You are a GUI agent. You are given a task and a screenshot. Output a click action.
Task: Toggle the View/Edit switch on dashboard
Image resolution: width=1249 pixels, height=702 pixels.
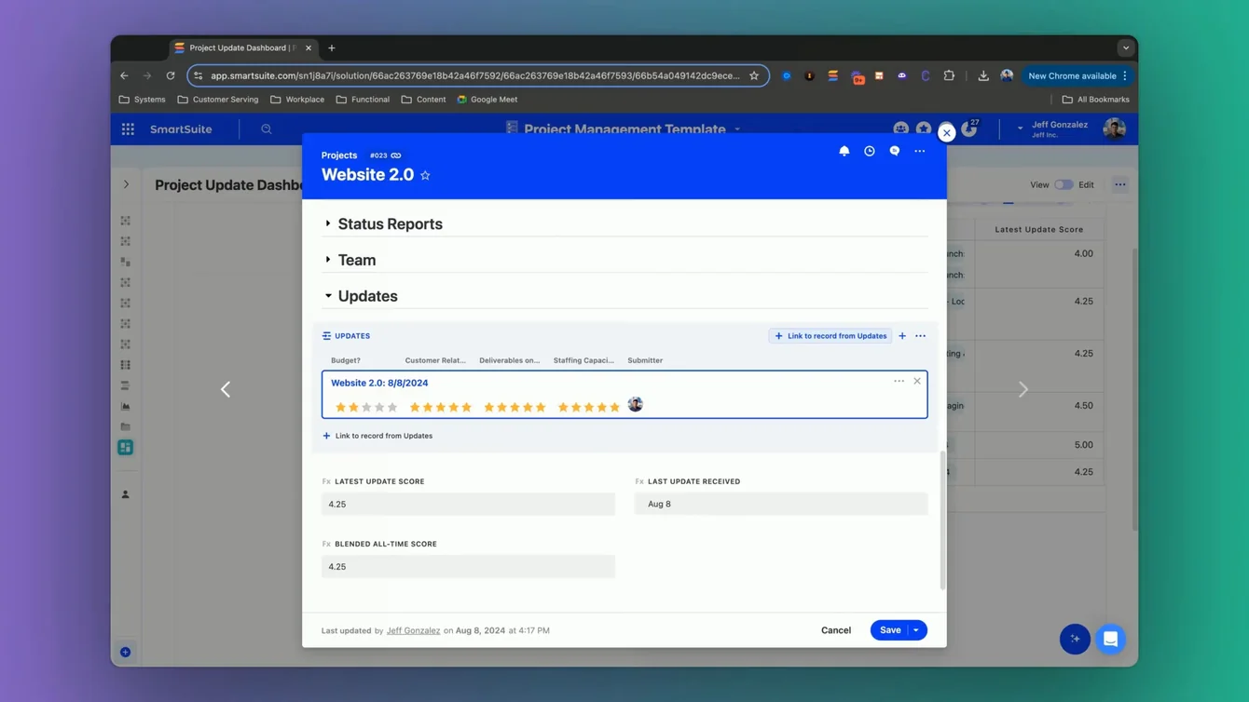(x=1064, y=184)
